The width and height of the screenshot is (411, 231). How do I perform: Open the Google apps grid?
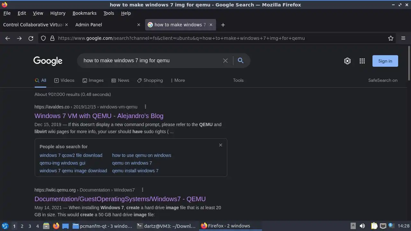(x=362, y=61)
